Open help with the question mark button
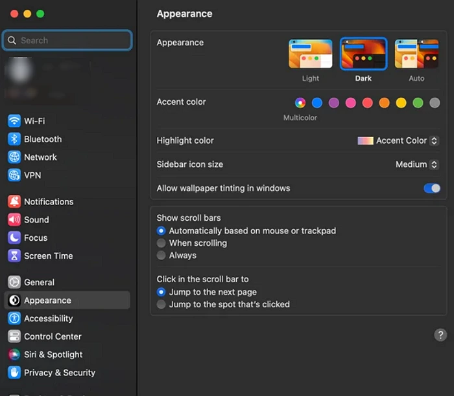Viewport: 454px width, 396px height. (x=440, y=335)
